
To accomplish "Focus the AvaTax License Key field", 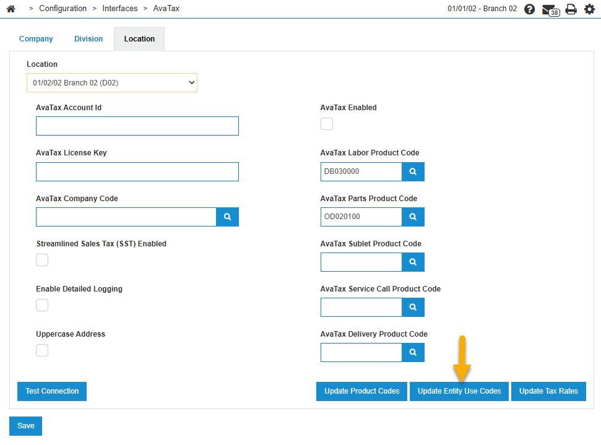I will point(137,171).
